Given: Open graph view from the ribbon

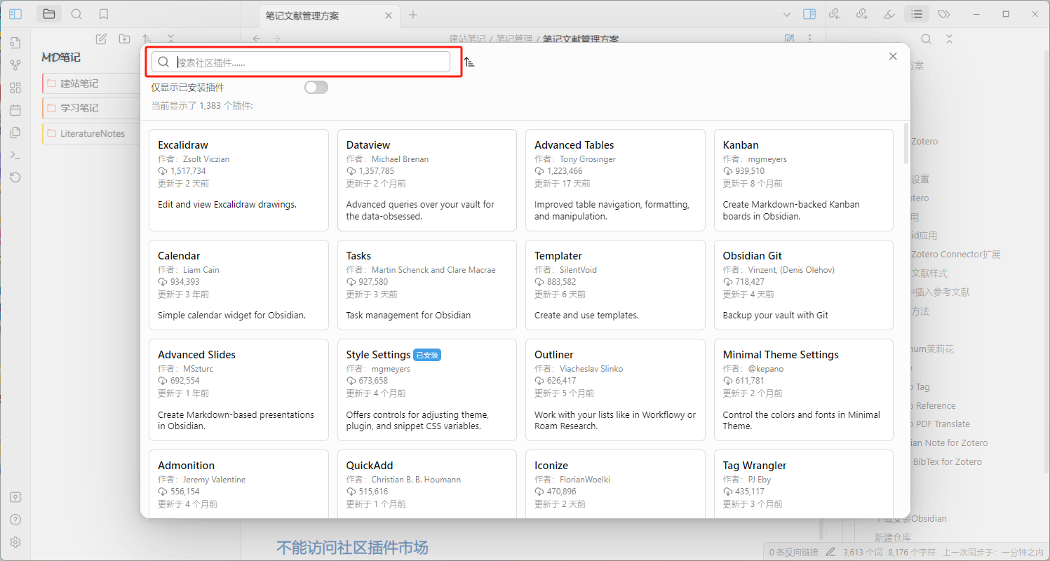Looking at the screenshot, I should 15,65.
